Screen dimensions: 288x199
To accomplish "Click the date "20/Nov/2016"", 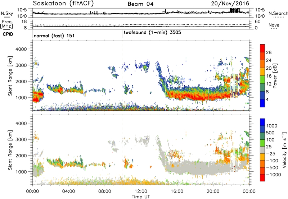I will pos(230,3).
